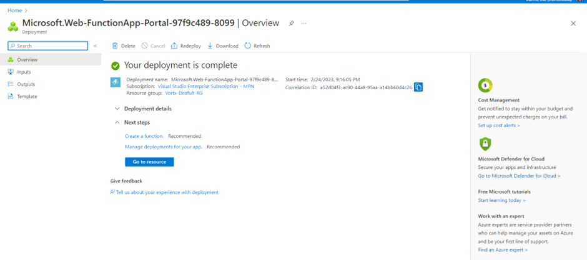The image size is (587, 260).
Task: Open Set up cost alerts link
Action: (x=499, y=125)
